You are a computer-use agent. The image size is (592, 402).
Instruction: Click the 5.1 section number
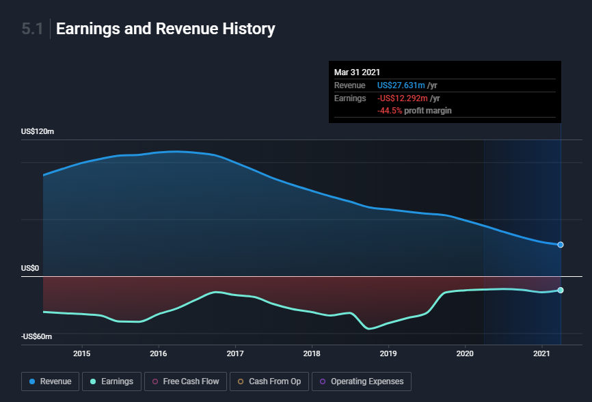(x=32, y=29)
